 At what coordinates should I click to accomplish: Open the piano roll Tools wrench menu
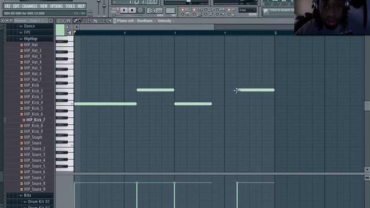tap(64, 21)
